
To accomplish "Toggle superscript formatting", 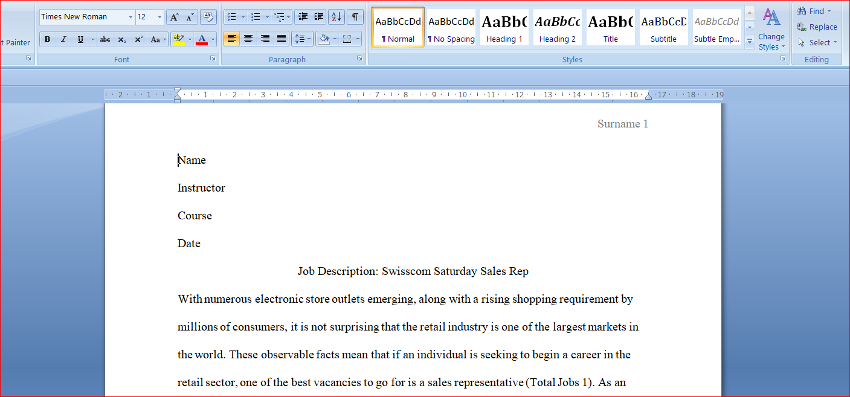I will point(138,39).
